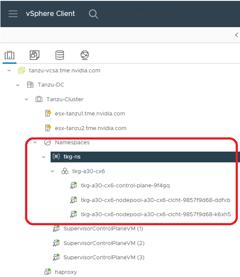
Task: Select SupervisorControlPlaneVM (2)
Action: click(x=104, y=243)
